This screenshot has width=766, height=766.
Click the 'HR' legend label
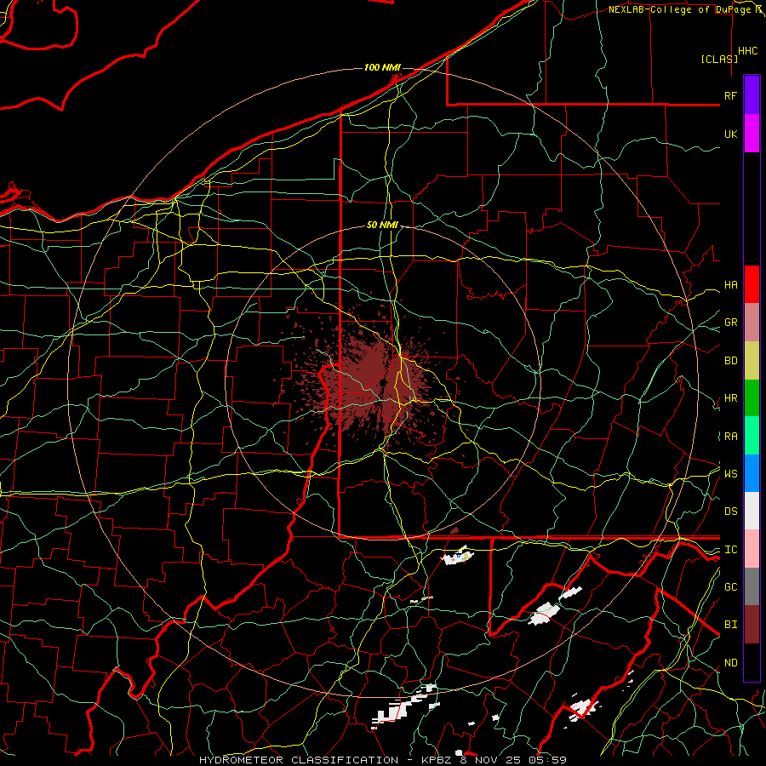point(730,398)
